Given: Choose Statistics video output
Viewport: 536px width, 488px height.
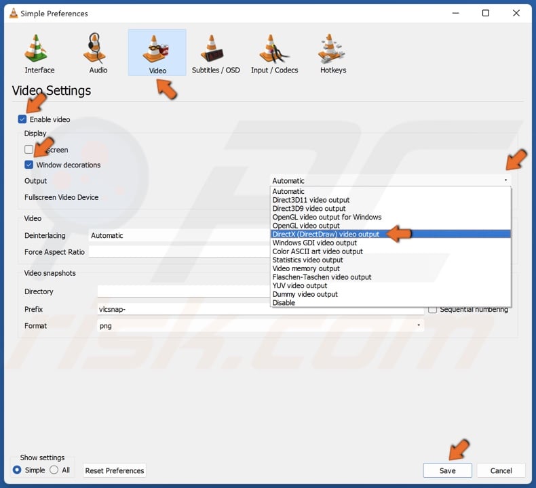Looking at the screenshot, I should [x=391, y=260].
